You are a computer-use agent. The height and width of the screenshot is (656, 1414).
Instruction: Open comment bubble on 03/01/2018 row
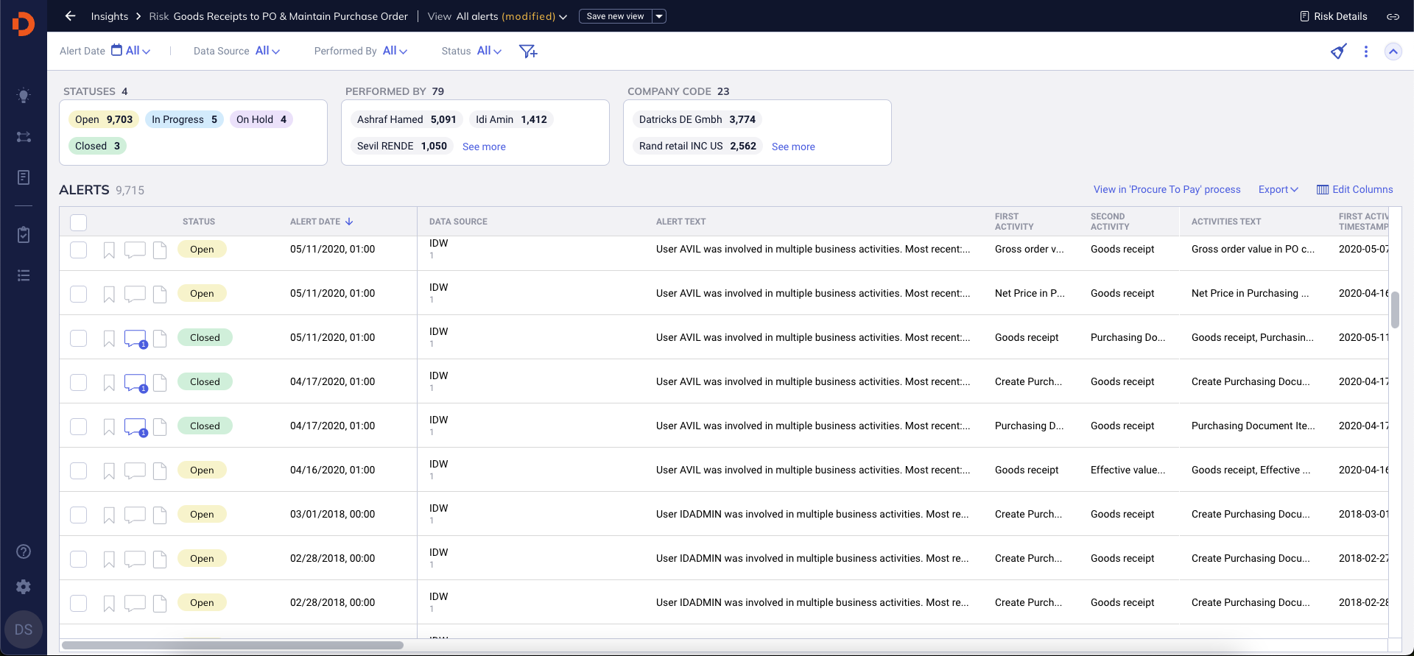click(x=135, y=515)
